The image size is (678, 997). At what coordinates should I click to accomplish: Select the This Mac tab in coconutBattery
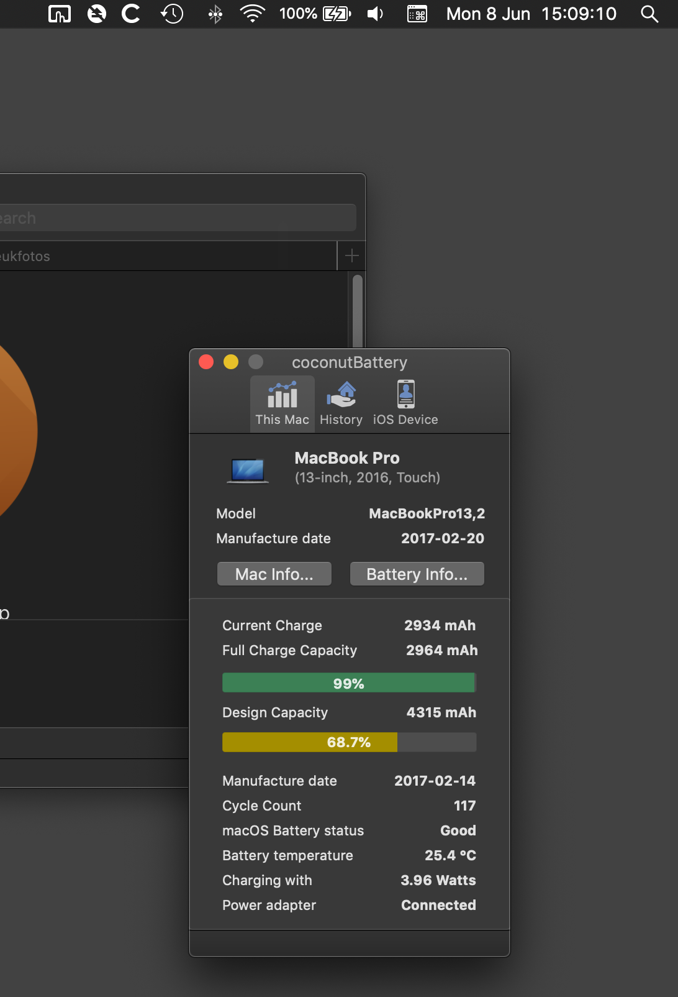click(x=282, y=403)
